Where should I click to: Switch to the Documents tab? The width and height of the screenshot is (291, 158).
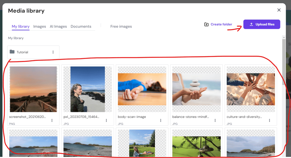81,26
